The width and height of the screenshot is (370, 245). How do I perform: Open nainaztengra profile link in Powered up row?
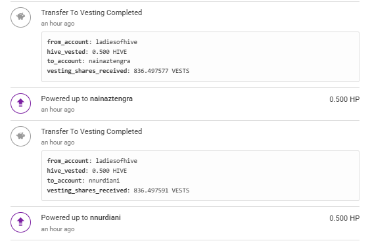pos(111,99)
